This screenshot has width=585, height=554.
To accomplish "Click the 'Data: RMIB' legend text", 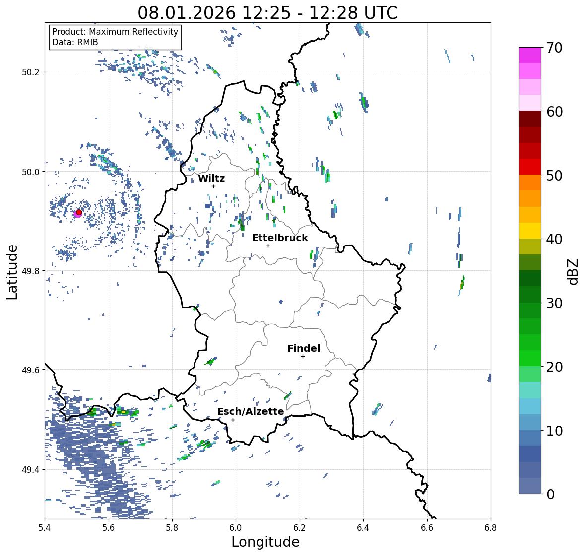I will [75, 42].
